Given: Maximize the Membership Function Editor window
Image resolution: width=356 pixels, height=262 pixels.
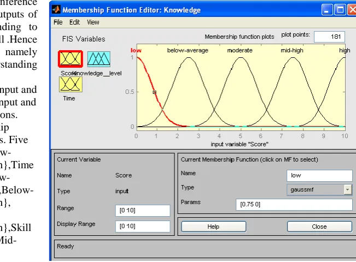Looking at the screenshot, I should coord(340,10).
